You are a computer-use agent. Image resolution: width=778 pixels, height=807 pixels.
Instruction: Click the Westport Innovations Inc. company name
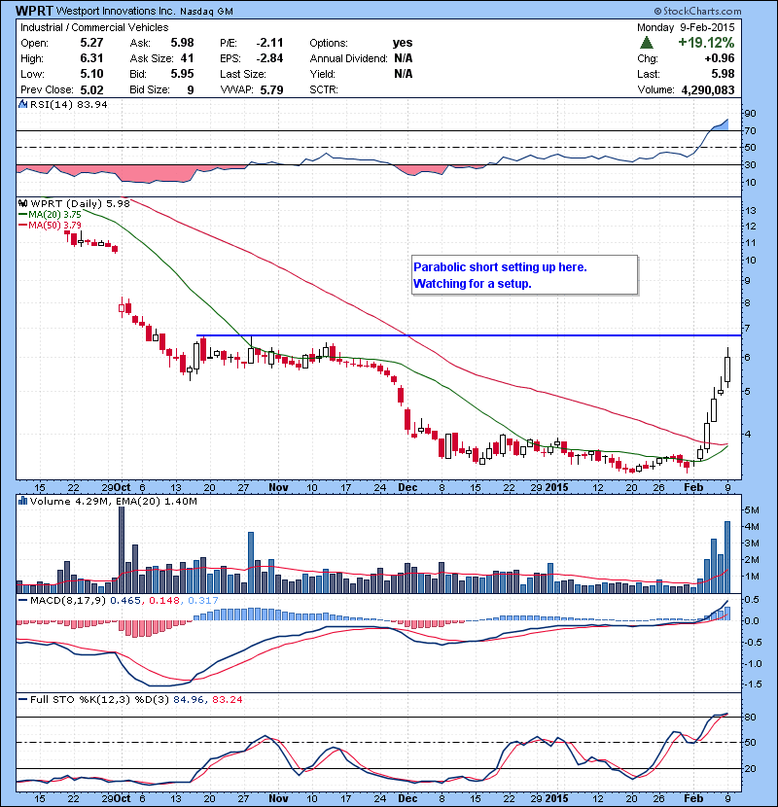point(116,11)
